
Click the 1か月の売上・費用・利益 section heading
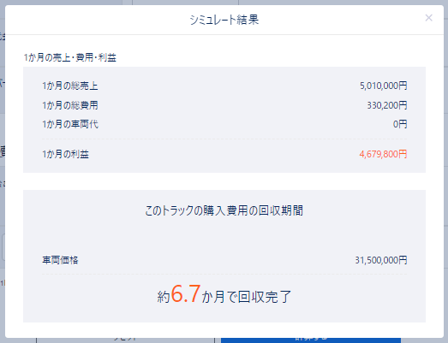(70, 57)
